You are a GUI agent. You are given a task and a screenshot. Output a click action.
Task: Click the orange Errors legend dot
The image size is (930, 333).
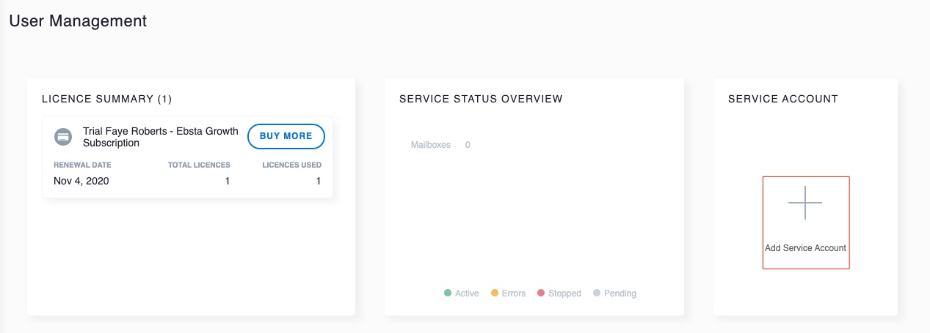[x=494, y=293]
